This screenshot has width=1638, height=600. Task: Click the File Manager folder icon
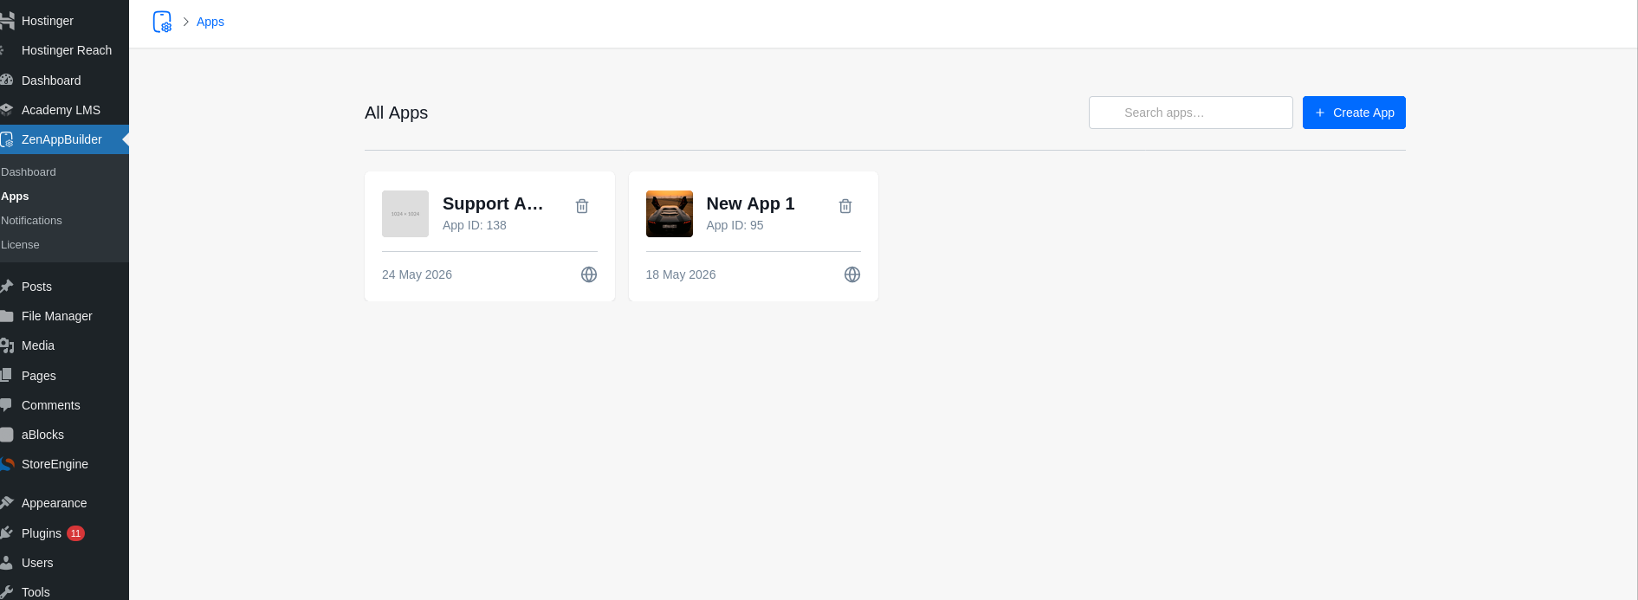(x=6, y=316)
